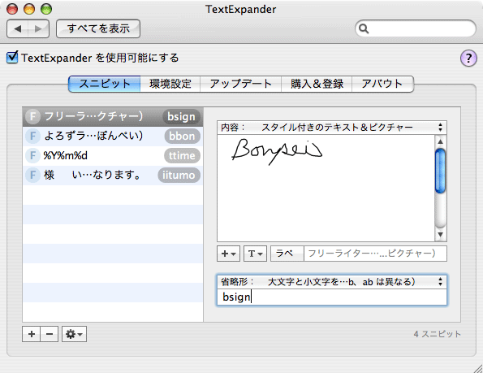This screenshot has width=483, height=373.
Task: Click inside the signature content area
Action: click(x=326, y=188)
